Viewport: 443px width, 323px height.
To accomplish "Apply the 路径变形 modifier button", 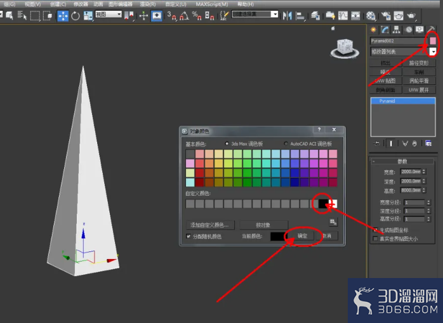I will [419, 63].
